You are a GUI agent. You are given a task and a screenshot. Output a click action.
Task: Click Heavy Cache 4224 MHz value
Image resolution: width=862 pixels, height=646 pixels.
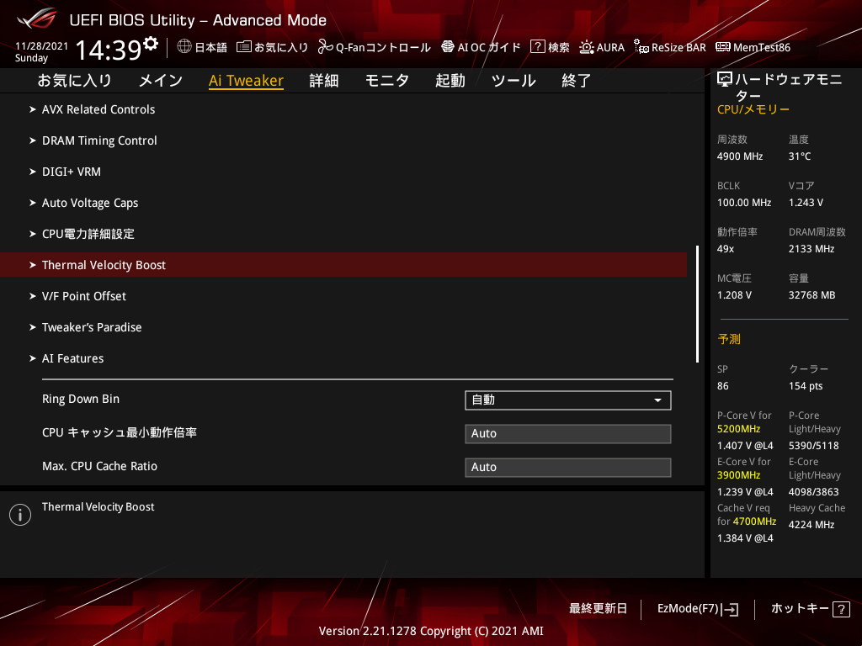811,525
